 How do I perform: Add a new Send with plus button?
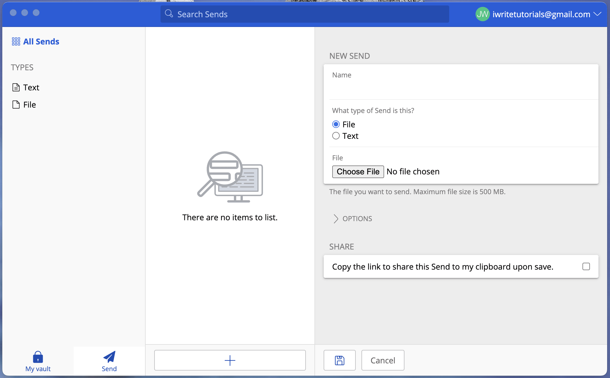[230, 360]
